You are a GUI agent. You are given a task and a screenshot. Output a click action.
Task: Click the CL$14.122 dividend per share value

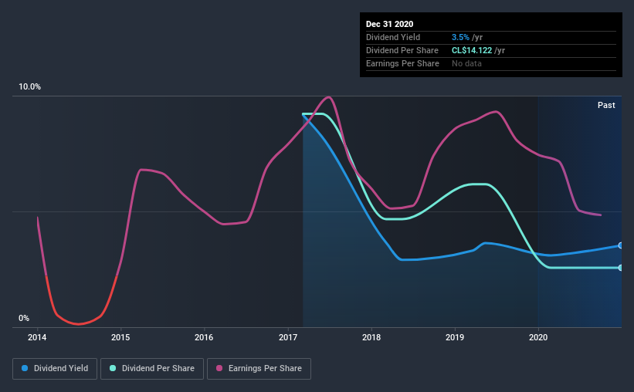[x=472, y=50]
